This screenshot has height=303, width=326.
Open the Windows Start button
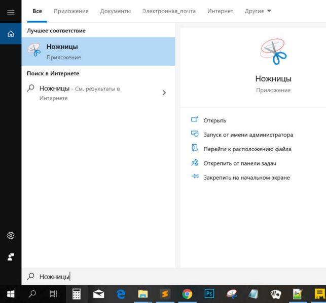[11, 294]
